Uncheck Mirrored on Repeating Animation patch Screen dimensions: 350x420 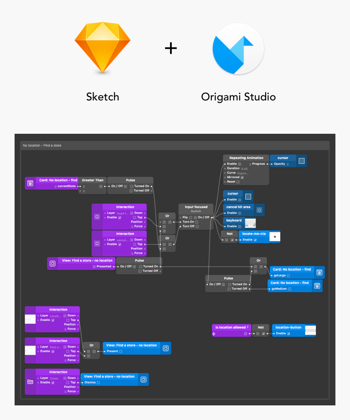coord(242,177)
